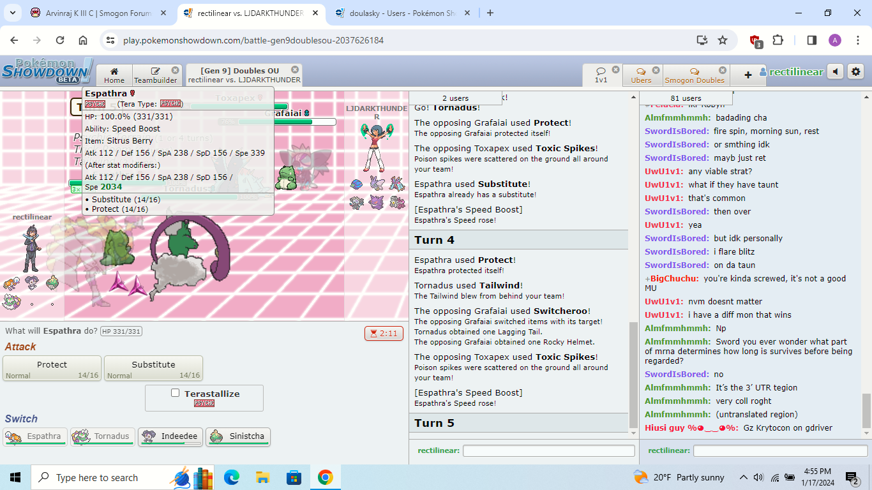This screenshot has width=872, height=490.
Task: Open the Showdown options gear menu
Action: click(856, 72)
